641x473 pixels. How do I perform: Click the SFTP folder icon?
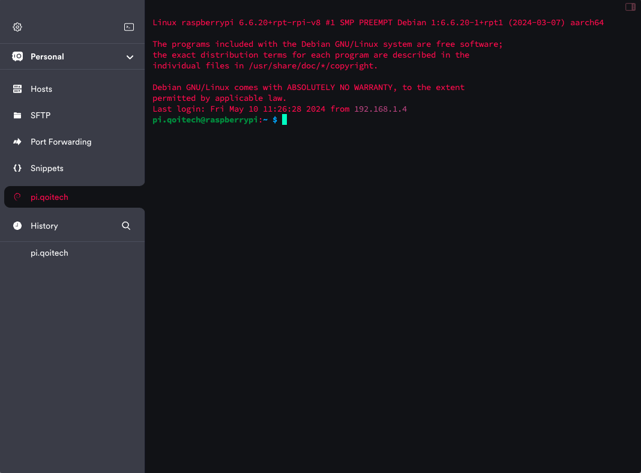coord(17,115)
